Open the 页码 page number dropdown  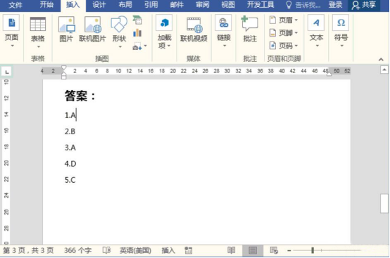(x=284, y=46)
